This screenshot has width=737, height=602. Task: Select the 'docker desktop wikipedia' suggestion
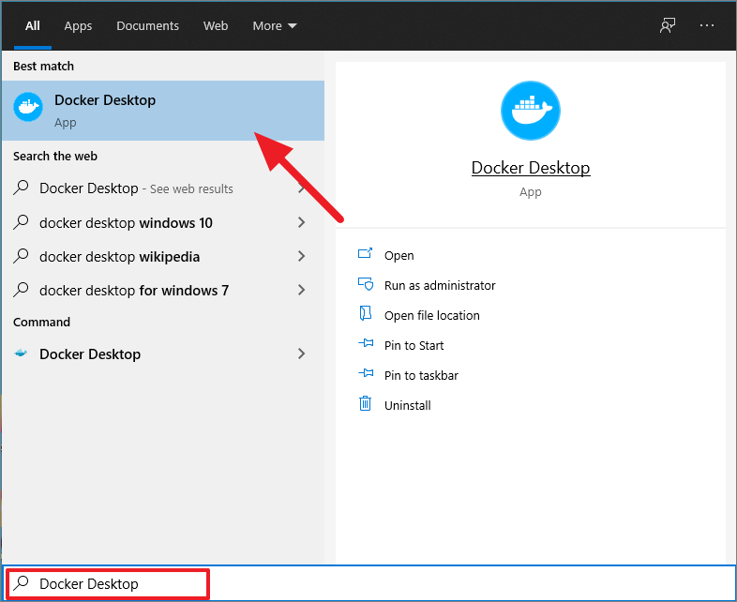(163, 257)
